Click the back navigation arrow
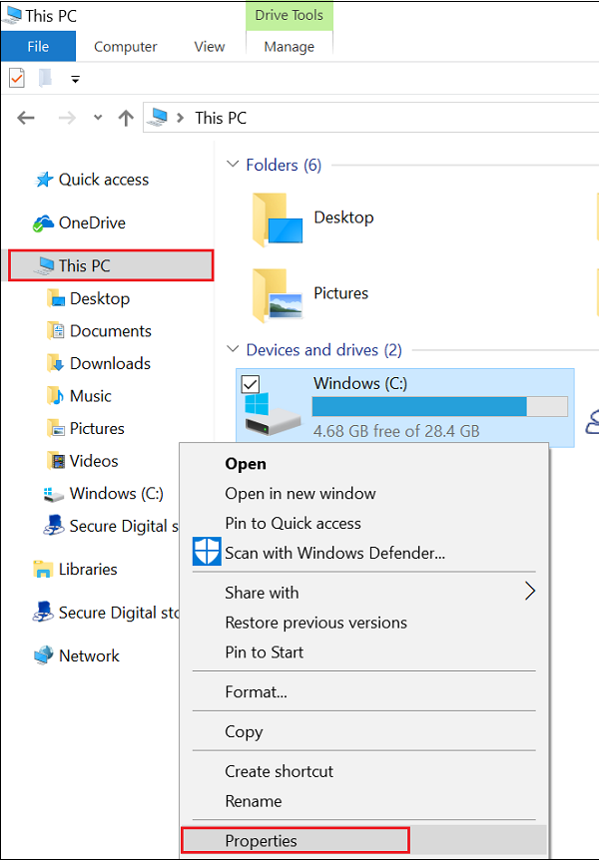 tap(26, 118)
